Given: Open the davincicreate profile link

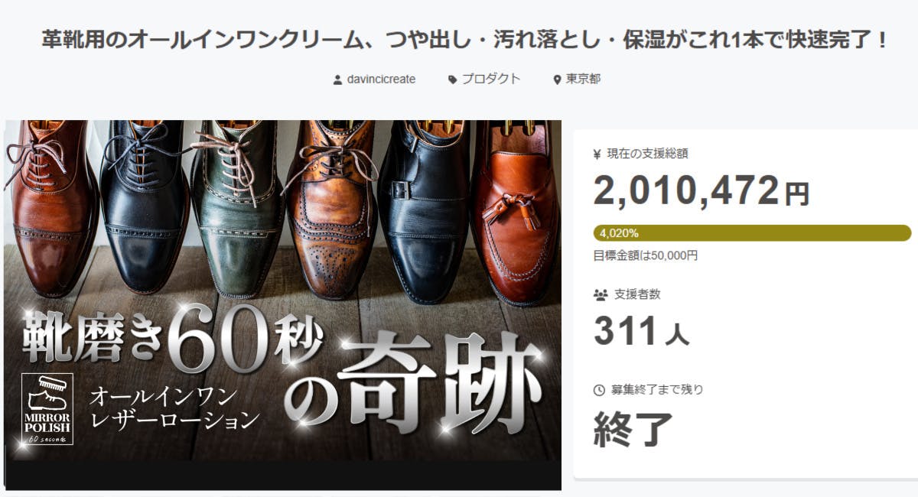Looking at the screenshot, I should coord(381,79).
